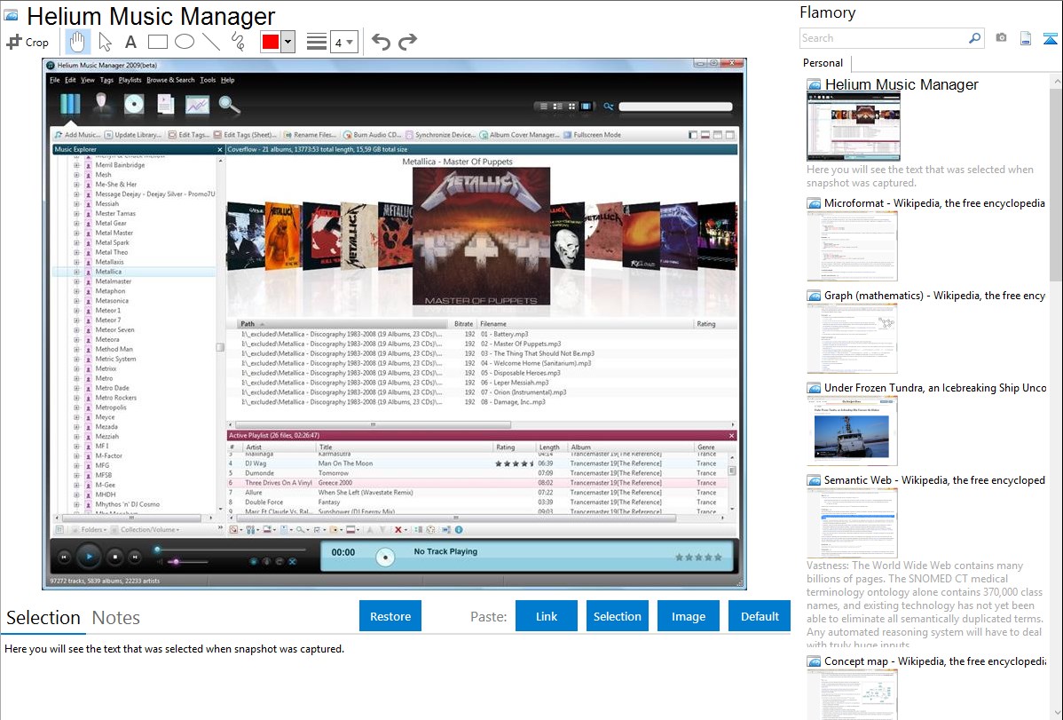This screenshot has height=720, width=1063.
Task: Select the Crop tool
Action: pyautogui.click(x=28, y=42)
